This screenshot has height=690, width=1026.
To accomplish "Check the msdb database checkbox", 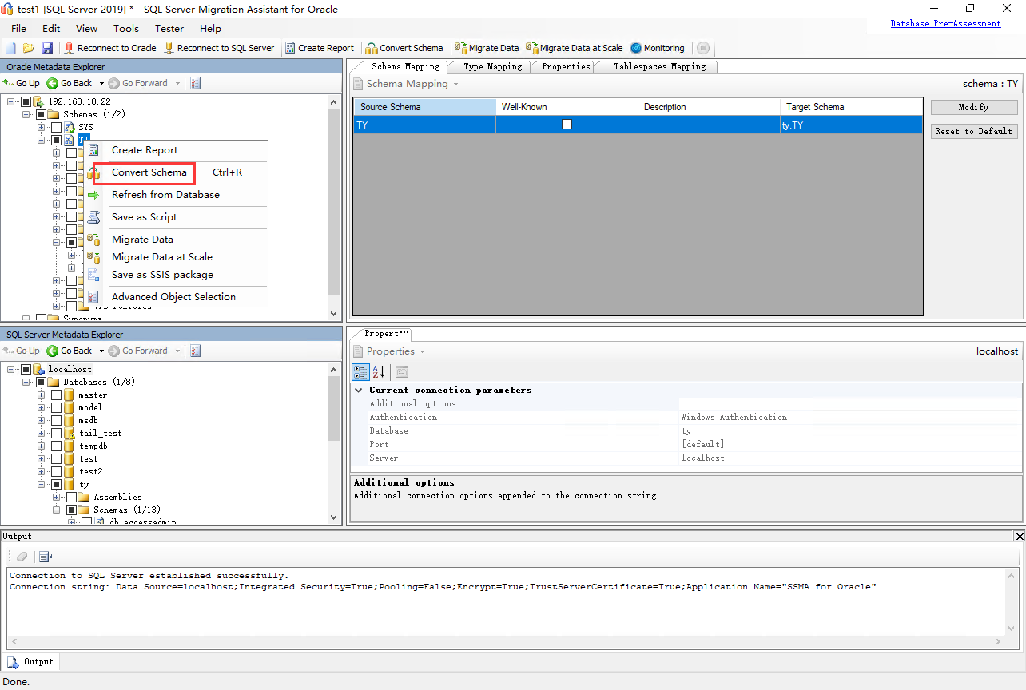I will (x=56, y=420).
